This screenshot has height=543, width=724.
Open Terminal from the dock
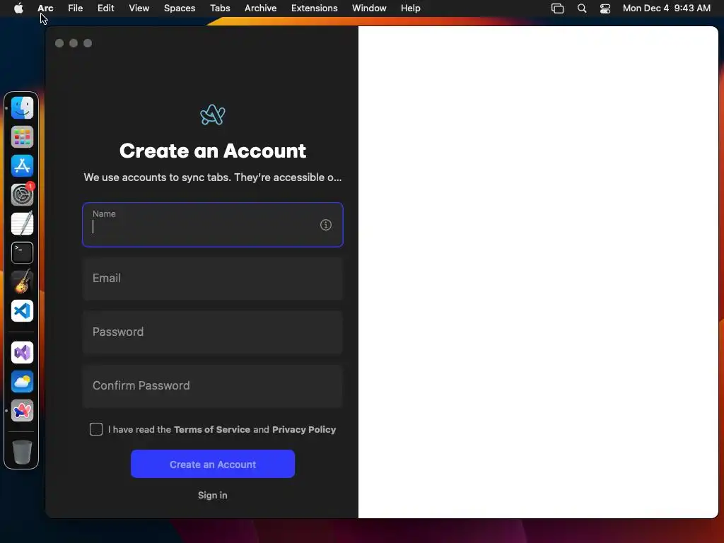pyautogui.click(x=22, y=252)
